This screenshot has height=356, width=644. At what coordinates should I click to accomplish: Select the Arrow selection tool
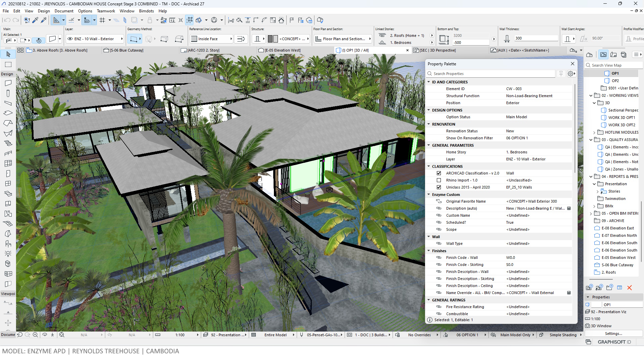tap(8, 54)
